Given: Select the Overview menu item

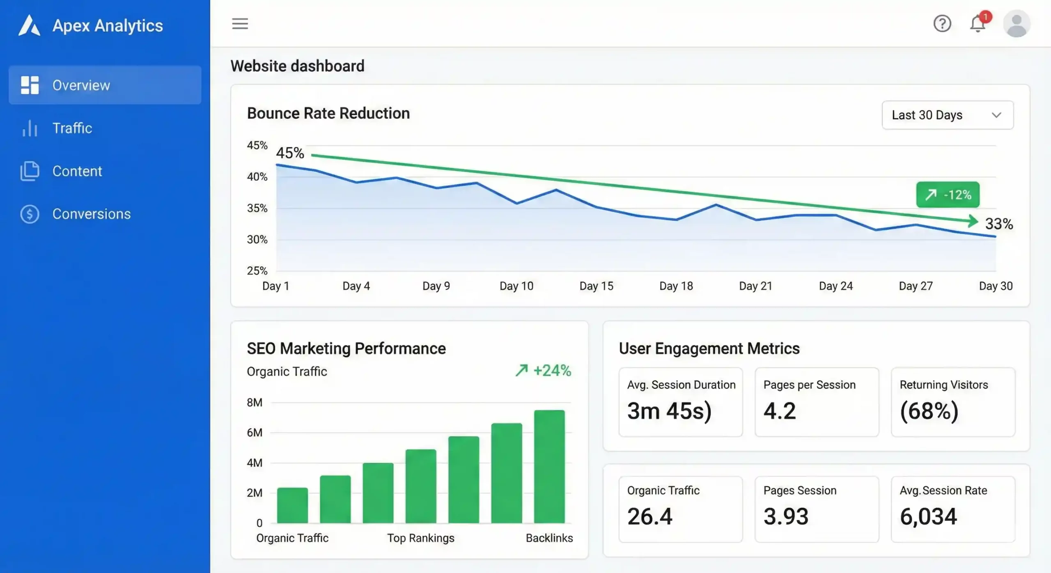Looking at the screenshot, I should click(x=81, y=85).
